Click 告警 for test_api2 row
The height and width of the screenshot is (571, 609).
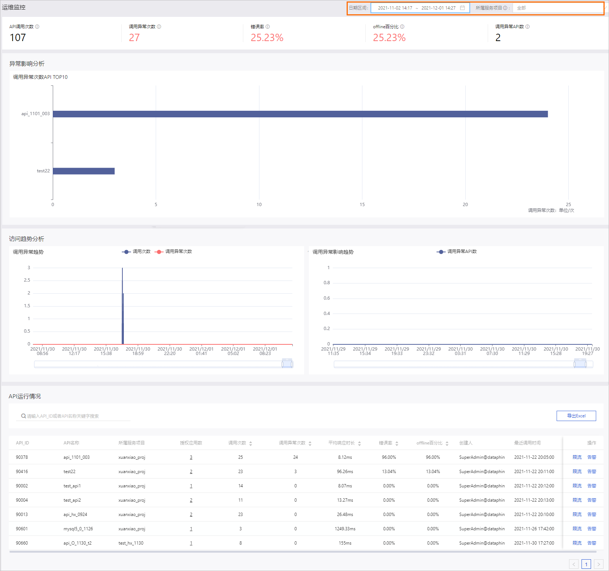click(x=592, y=500)
